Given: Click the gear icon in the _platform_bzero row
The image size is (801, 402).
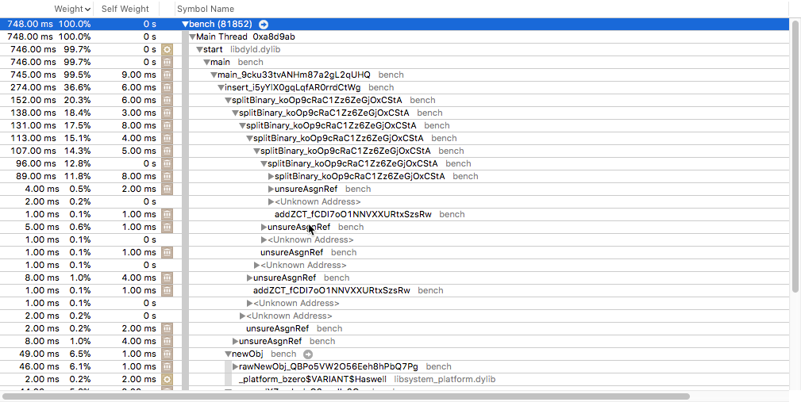Looking at the screenshot, I should (167, 380).
